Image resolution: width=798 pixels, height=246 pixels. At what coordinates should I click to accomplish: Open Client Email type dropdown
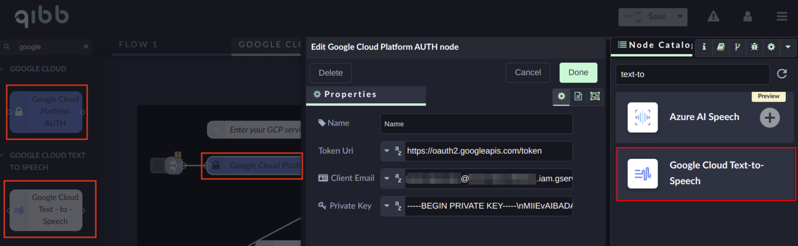387,178
